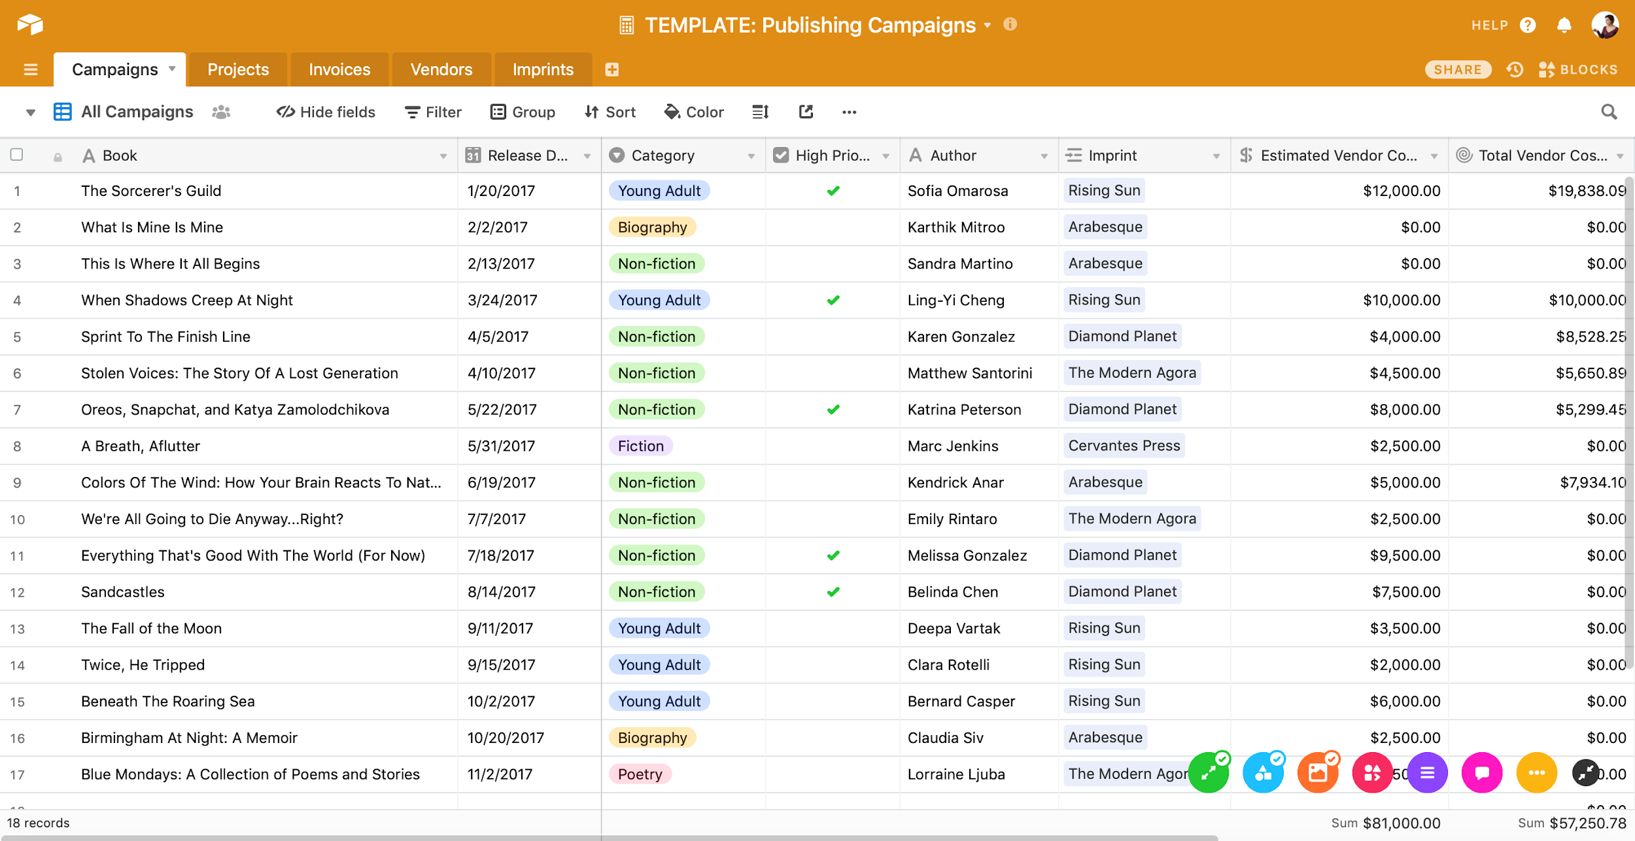
Task: Click the SHARE button
Action: pyautogui.click(x=1458, y=70)
